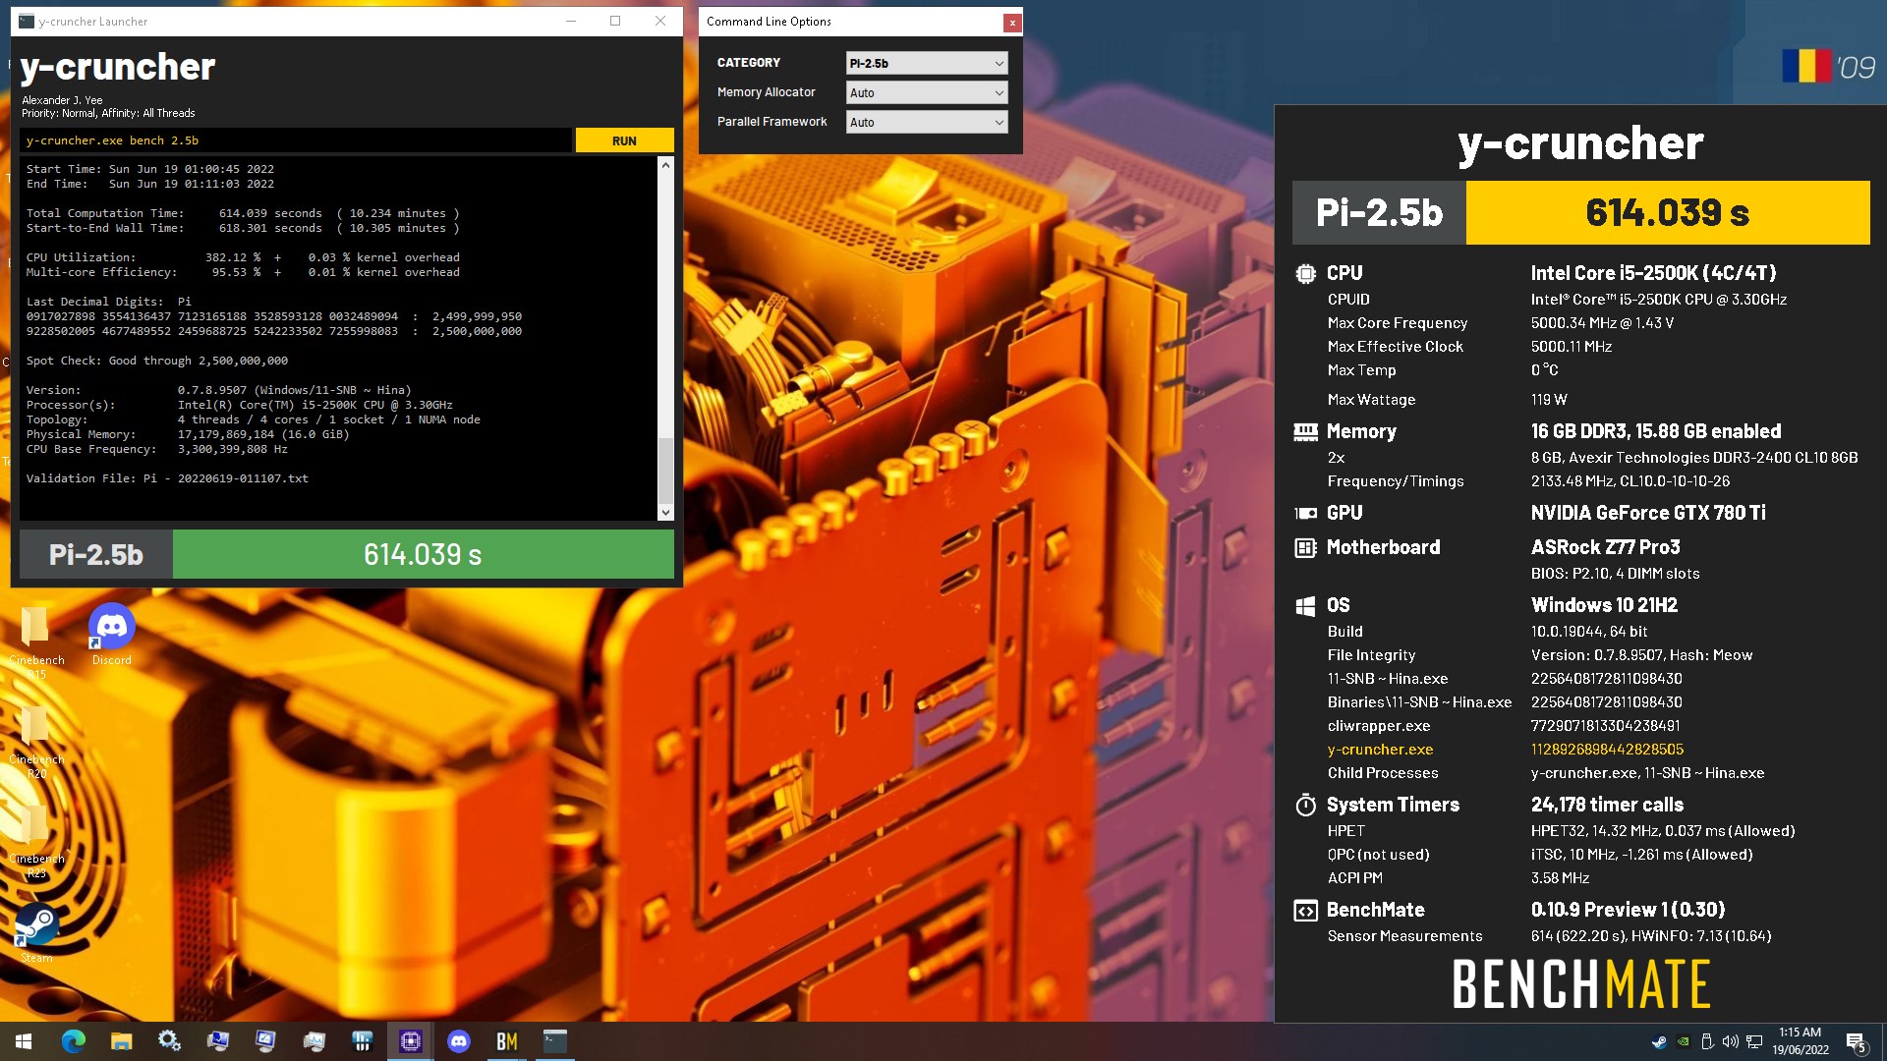Click Spot Check: Good through 2,500,000,000 line

157,361
